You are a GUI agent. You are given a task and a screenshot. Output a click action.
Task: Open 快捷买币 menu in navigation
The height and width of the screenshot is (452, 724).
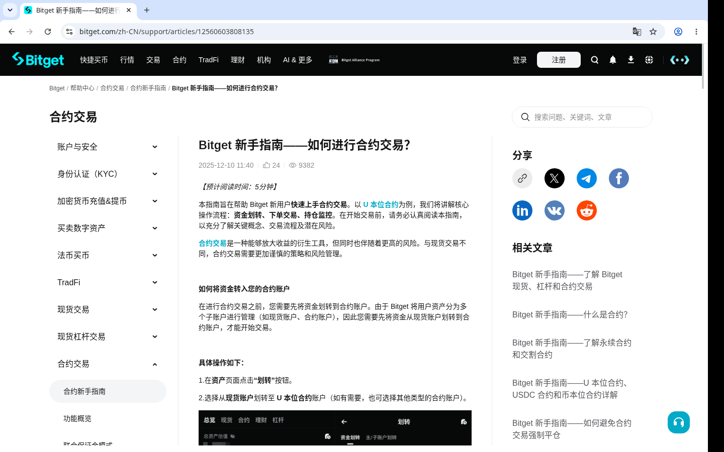pyautogui.click(x=94, y=60)
